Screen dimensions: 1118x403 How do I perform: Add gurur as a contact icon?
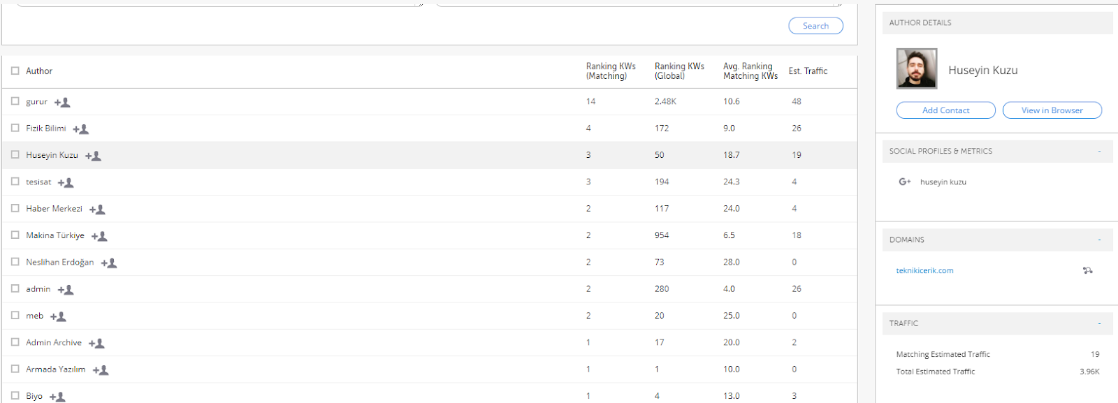(62, 103)
